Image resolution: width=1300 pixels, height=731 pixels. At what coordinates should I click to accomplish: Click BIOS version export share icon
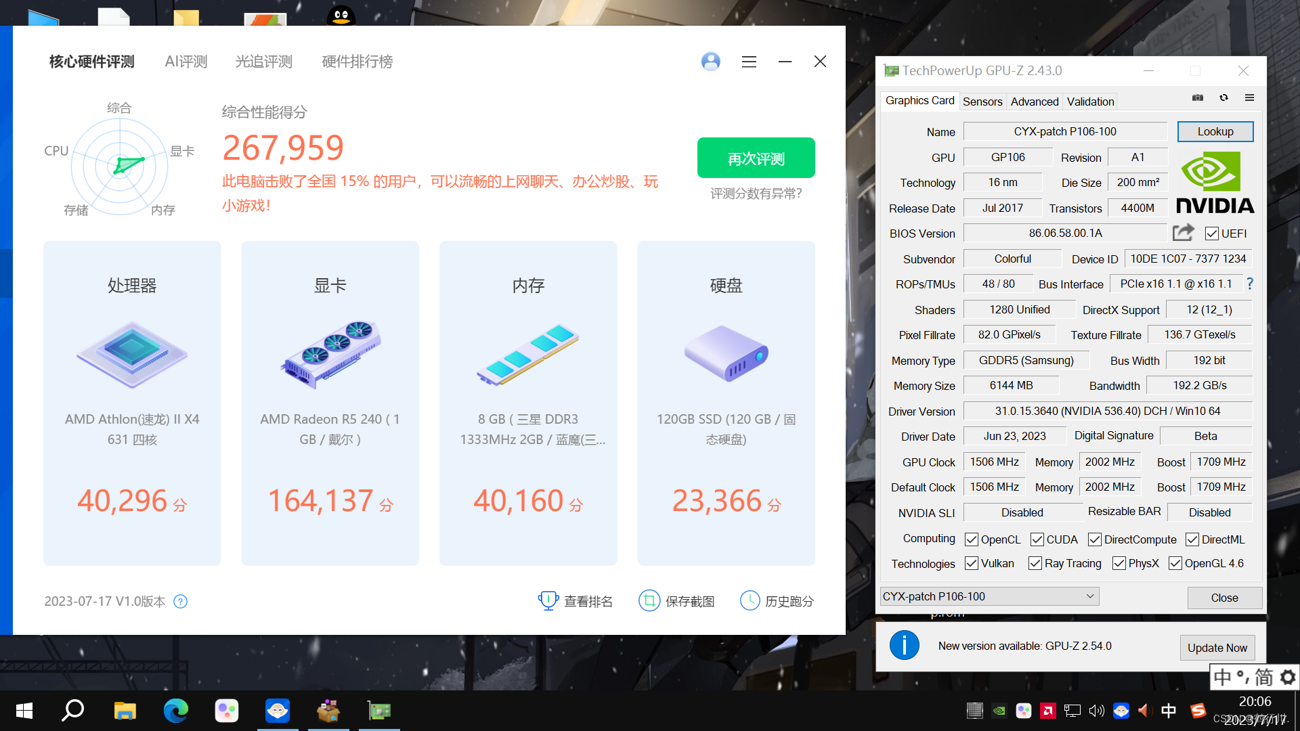1183,233
